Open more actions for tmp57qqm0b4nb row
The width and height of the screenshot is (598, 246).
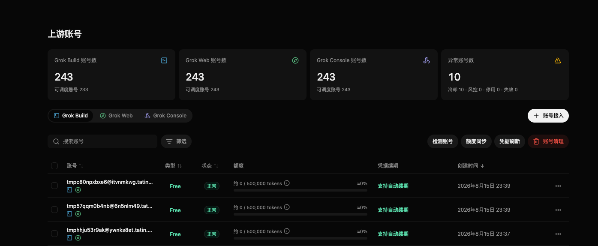point(558,210)
